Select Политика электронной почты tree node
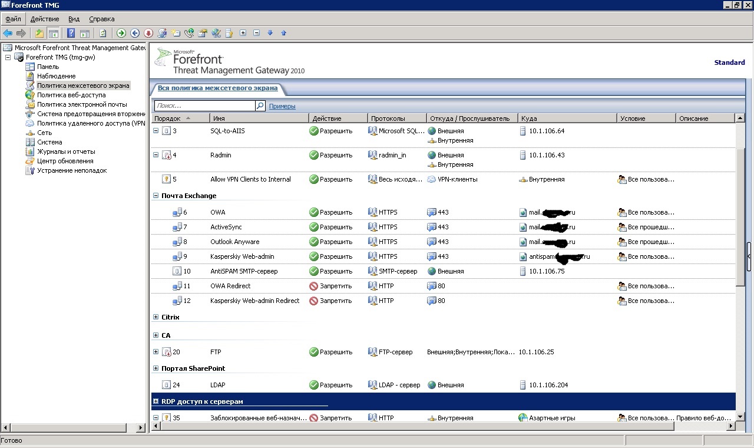 (x=82, y=104)
